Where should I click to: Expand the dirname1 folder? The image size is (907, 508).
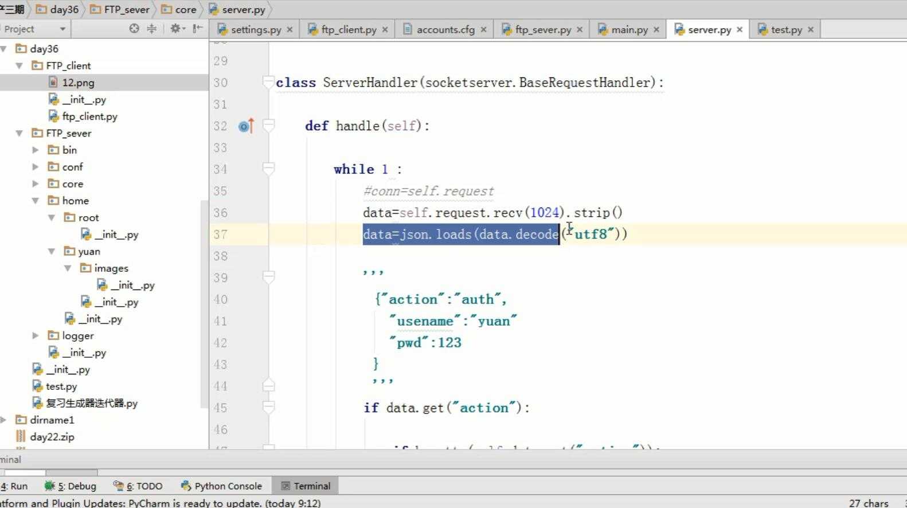pyautogui.click(x=3, y=420)
